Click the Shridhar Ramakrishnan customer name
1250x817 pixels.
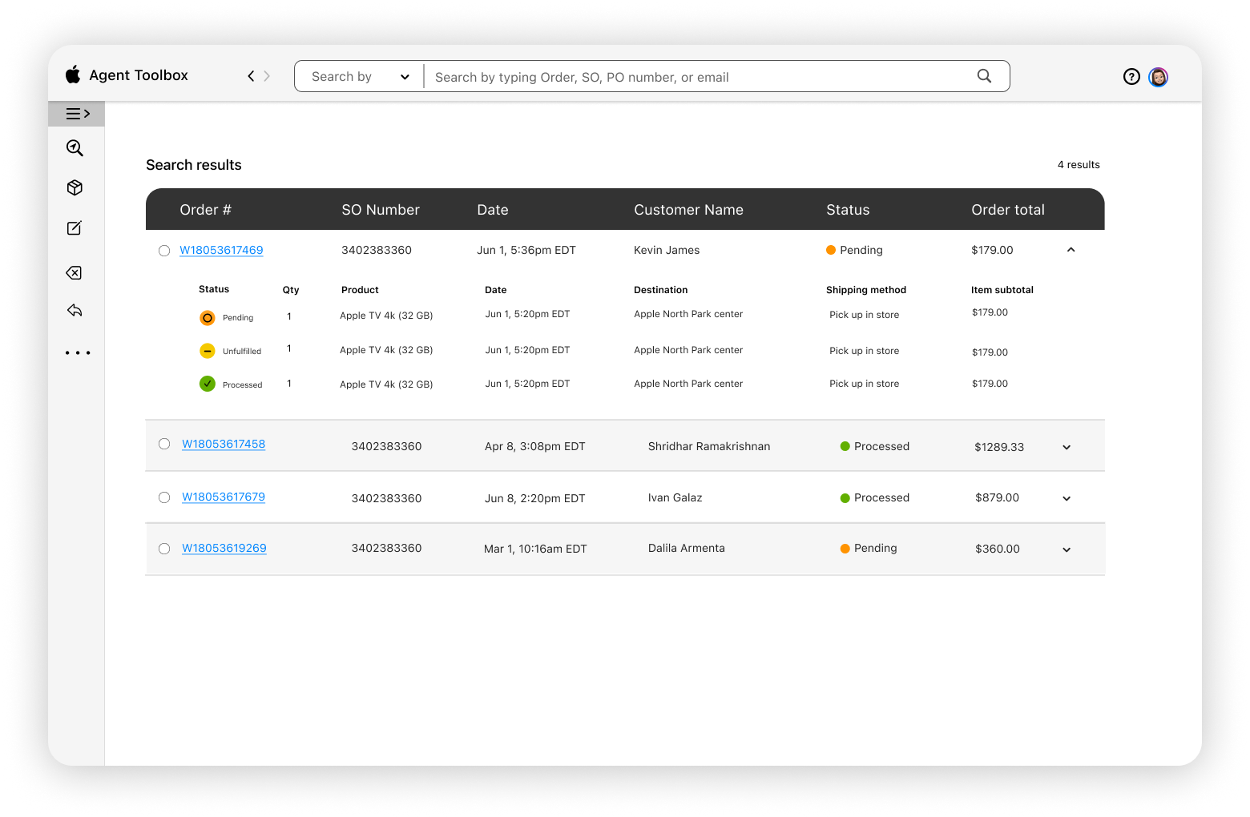[x=709, y=446]
